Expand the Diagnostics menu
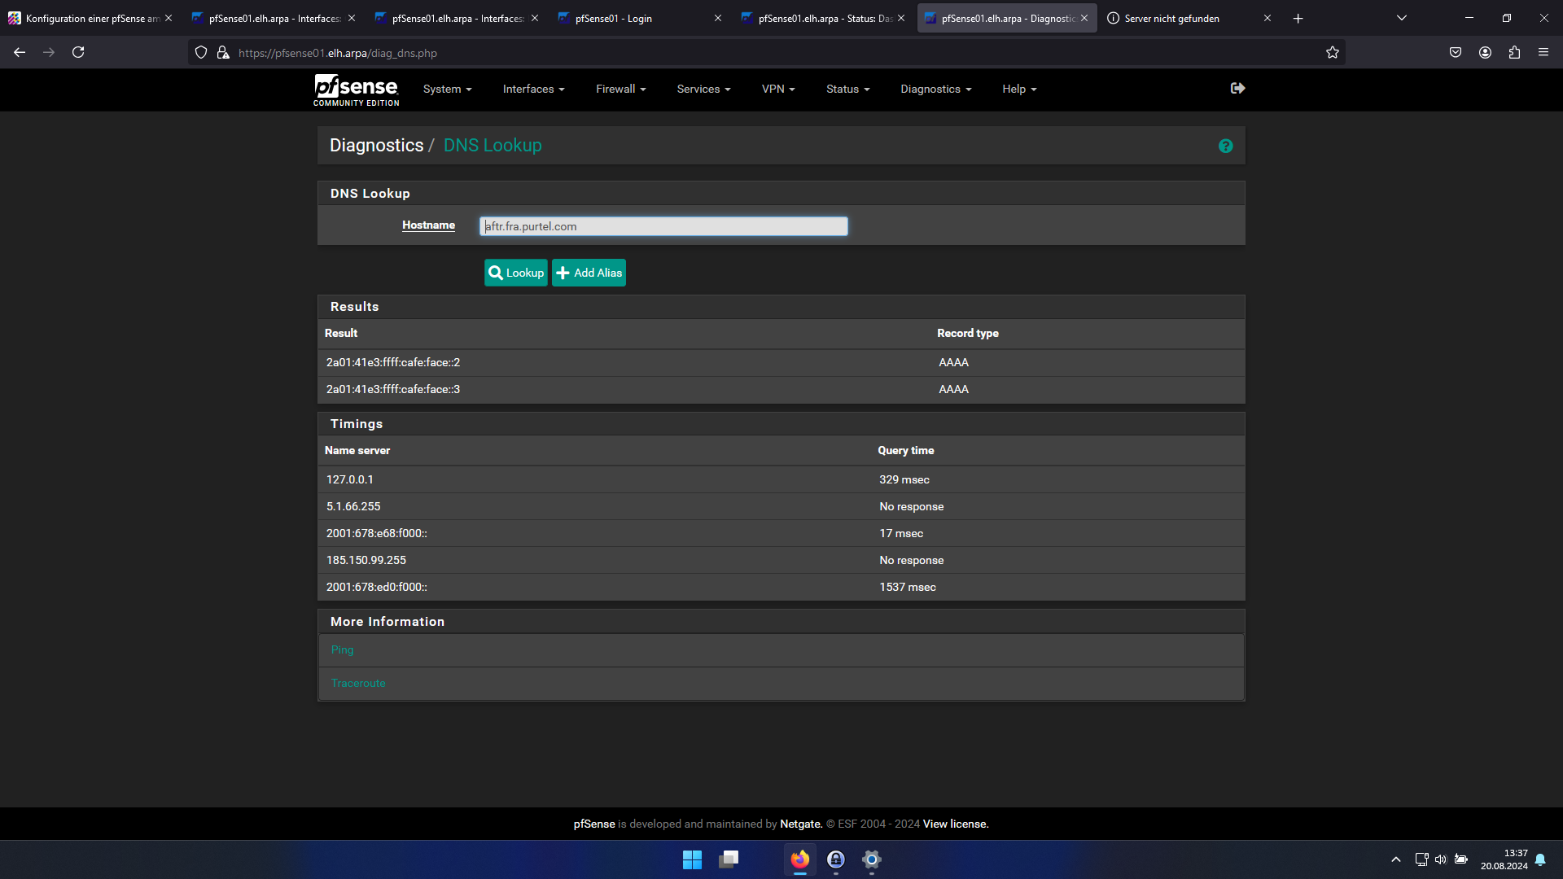Viewport: 1563px width, 879px height. tap(935, 89)
